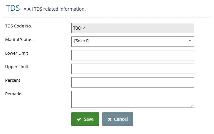
Task: Select the [Select] Marital Status combo box
Action: tap(133, 42)
